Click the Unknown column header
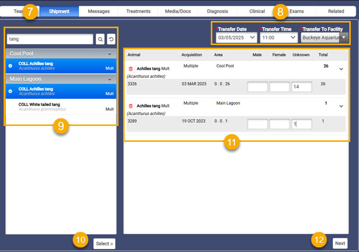The height and width of the screenshot is (252, 359). pyautogui.click(x=301, y=55)
